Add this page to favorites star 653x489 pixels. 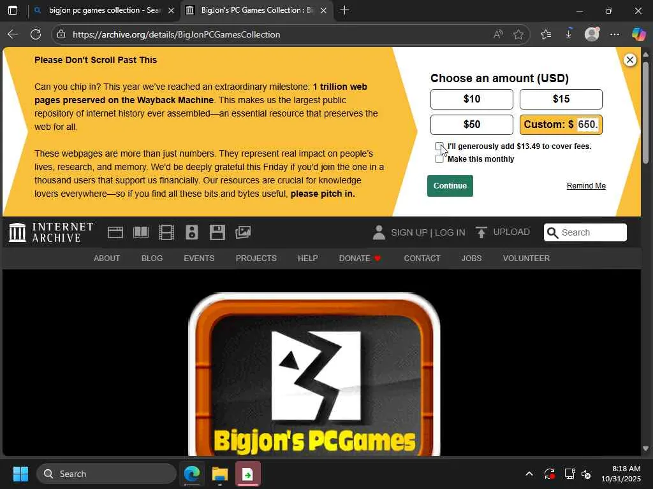click(518, 34)
